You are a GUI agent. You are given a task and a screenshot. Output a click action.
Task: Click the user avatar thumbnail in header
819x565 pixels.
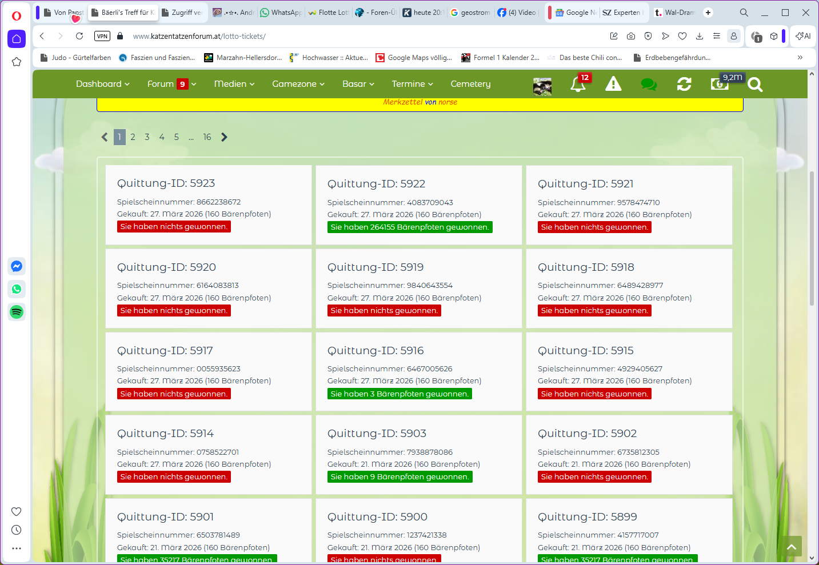[542, 86]
